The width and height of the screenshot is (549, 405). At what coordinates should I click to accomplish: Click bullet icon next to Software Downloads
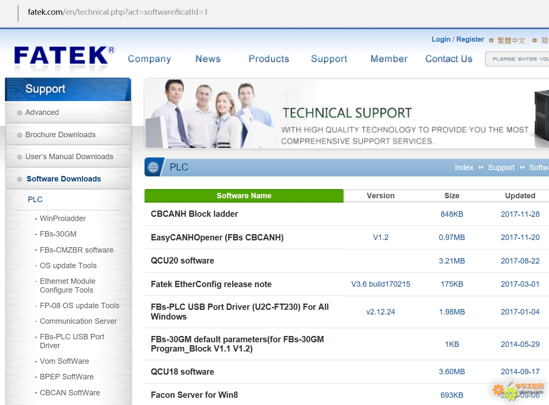pos(19,179)
